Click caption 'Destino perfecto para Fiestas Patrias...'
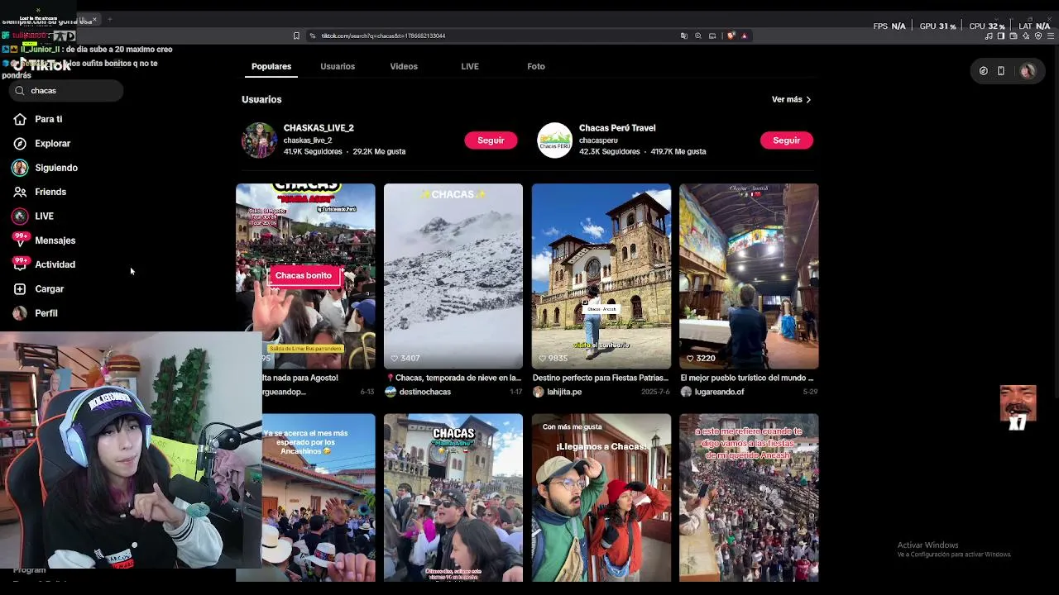The width and height of the screenshot is (1059, 595). click(x=600, y=378)
